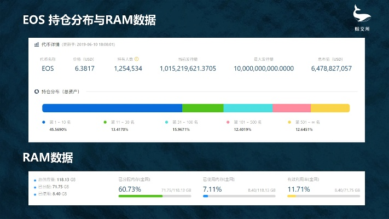
Task: Select the green 11-30 bar segment
Action: (203, 108)
